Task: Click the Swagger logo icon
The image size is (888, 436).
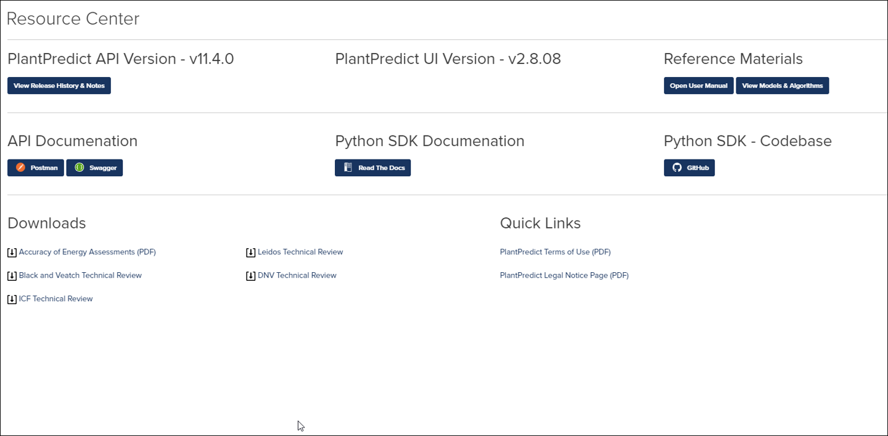Action: tap(79, 168)
